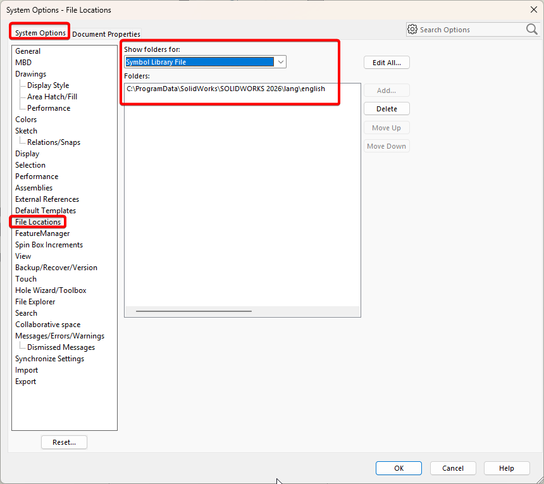Select Colors in the options tree
This screenshot has width=544, height=484.
[x=26, y=120]
